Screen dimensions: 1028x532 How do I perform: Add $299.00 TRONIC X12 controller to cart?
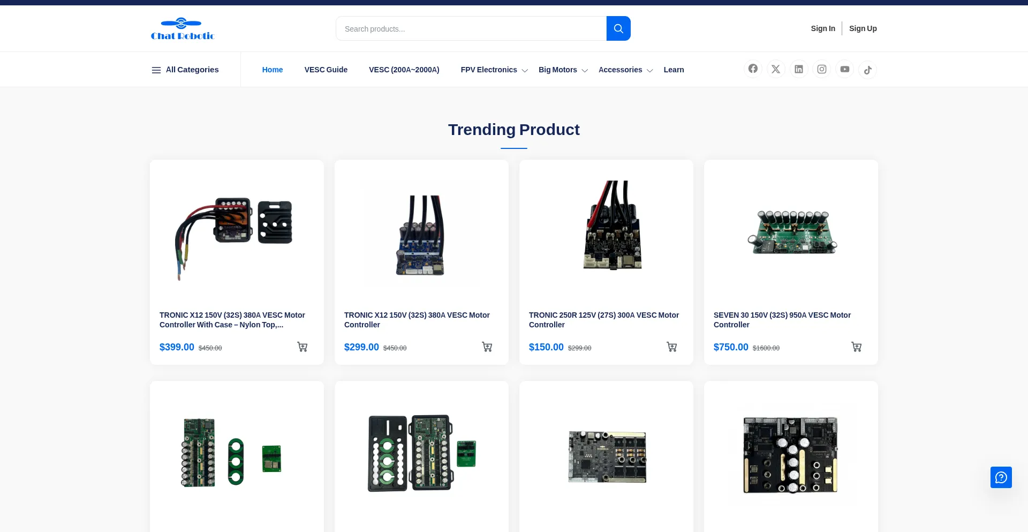[x=487, y=347]
